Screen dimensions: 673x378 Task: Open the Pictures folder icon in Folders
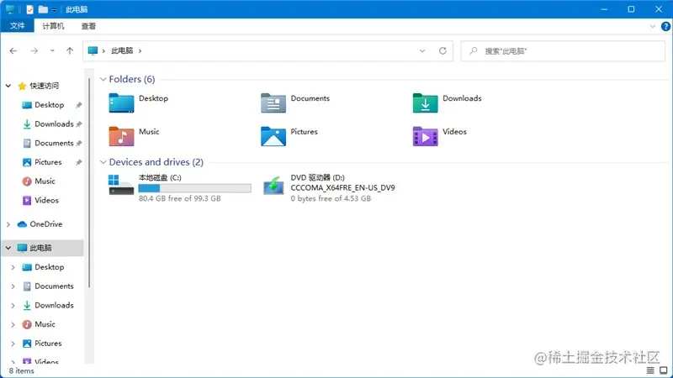(273, 137)
